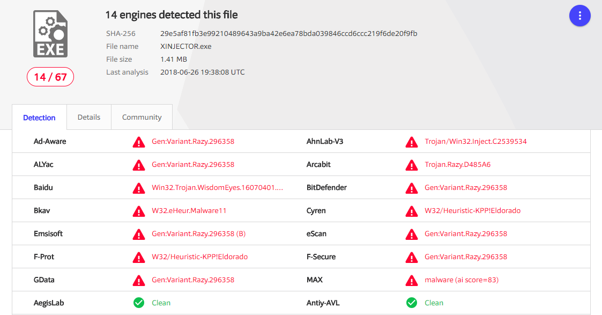
Task: Click the warning icon for Baidu
Action: [139, 188]
